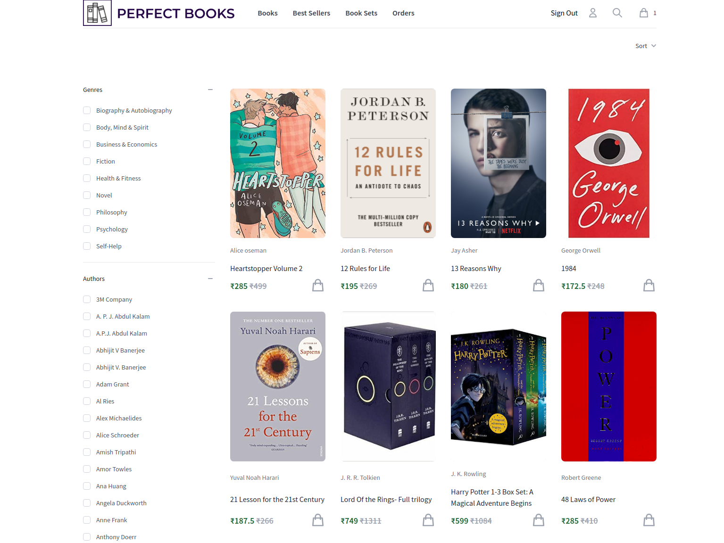Screen dimensions: 724x543
Task: Add 12 Rules for Life to bag
Action: pyautogui.click(x=428, y=285)
